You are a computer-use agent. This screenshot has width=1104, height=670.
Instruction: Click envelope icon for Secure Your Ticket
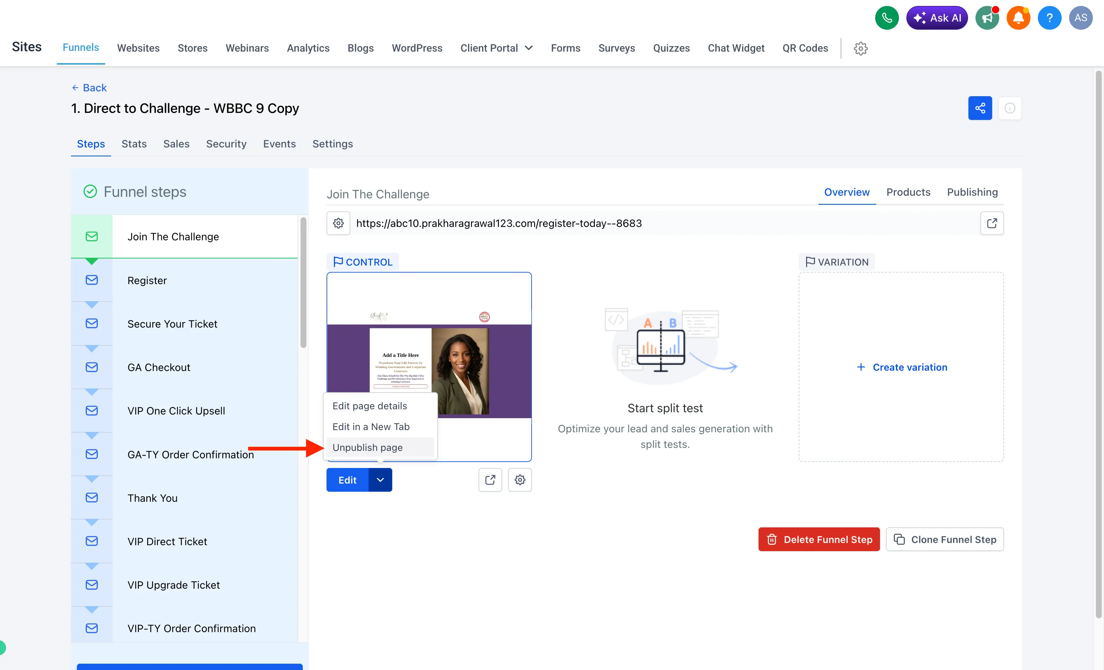pyautogui.click(x=92, y=323)
